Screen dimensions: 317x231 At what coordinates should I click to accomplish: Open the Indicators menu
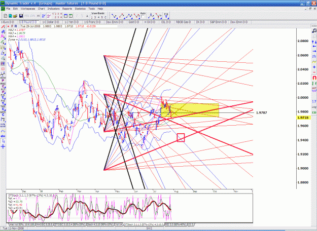(53, 9)
